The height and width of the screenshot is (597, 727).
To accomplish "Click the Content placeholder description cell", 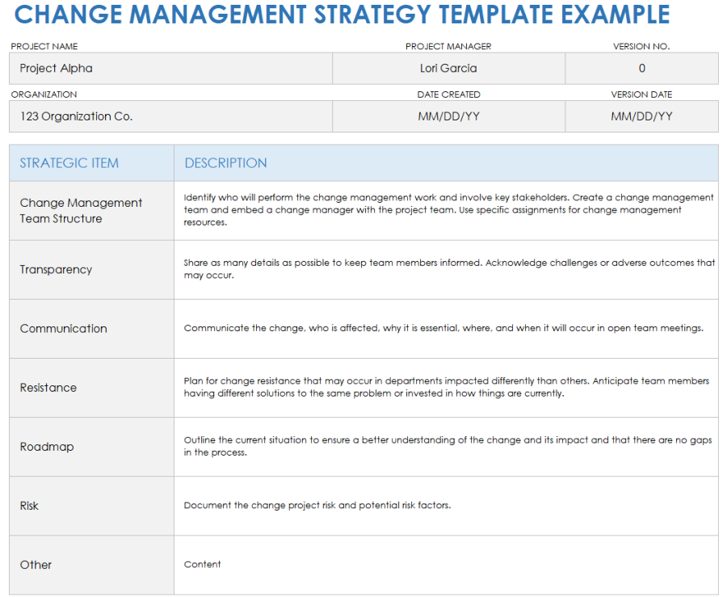I will tap(202, 565).
